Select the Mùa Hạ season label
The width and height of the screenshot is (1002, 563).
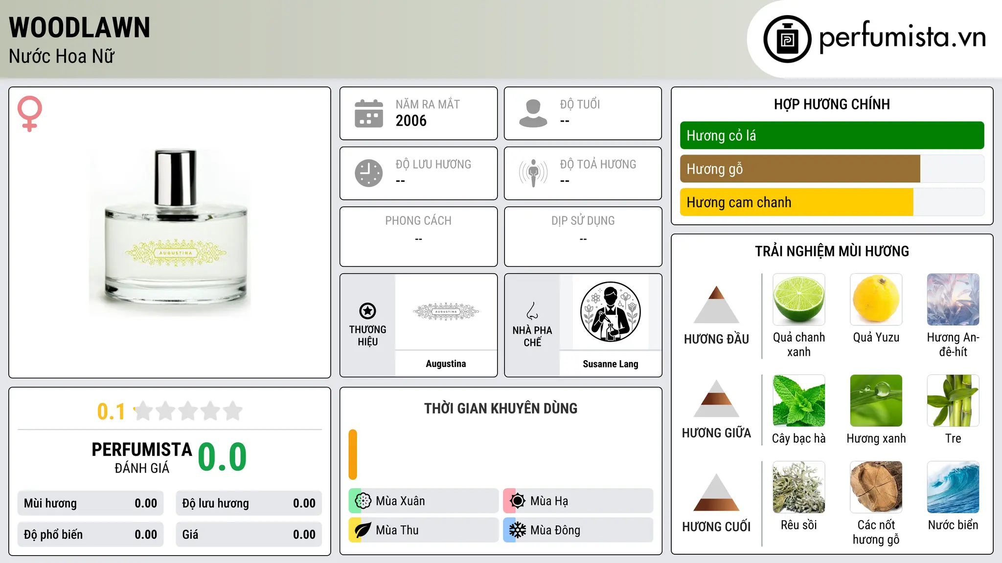(x=549, y=501)
